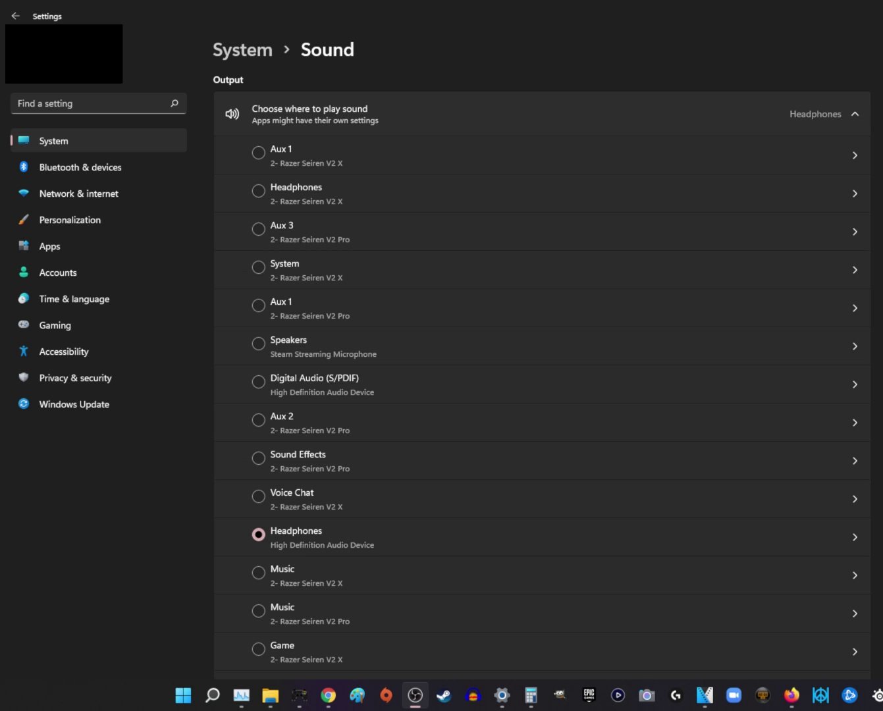Open Game device properties chevron
This screenshot has width=883, height=711.
pos(855,652)
